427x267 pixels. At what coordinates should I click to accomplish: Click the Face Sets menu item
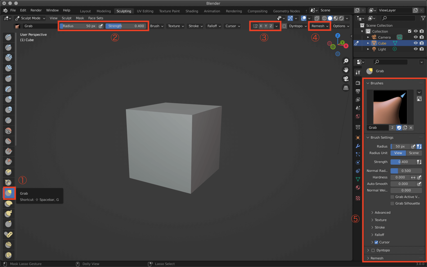(x=96, y=18)
